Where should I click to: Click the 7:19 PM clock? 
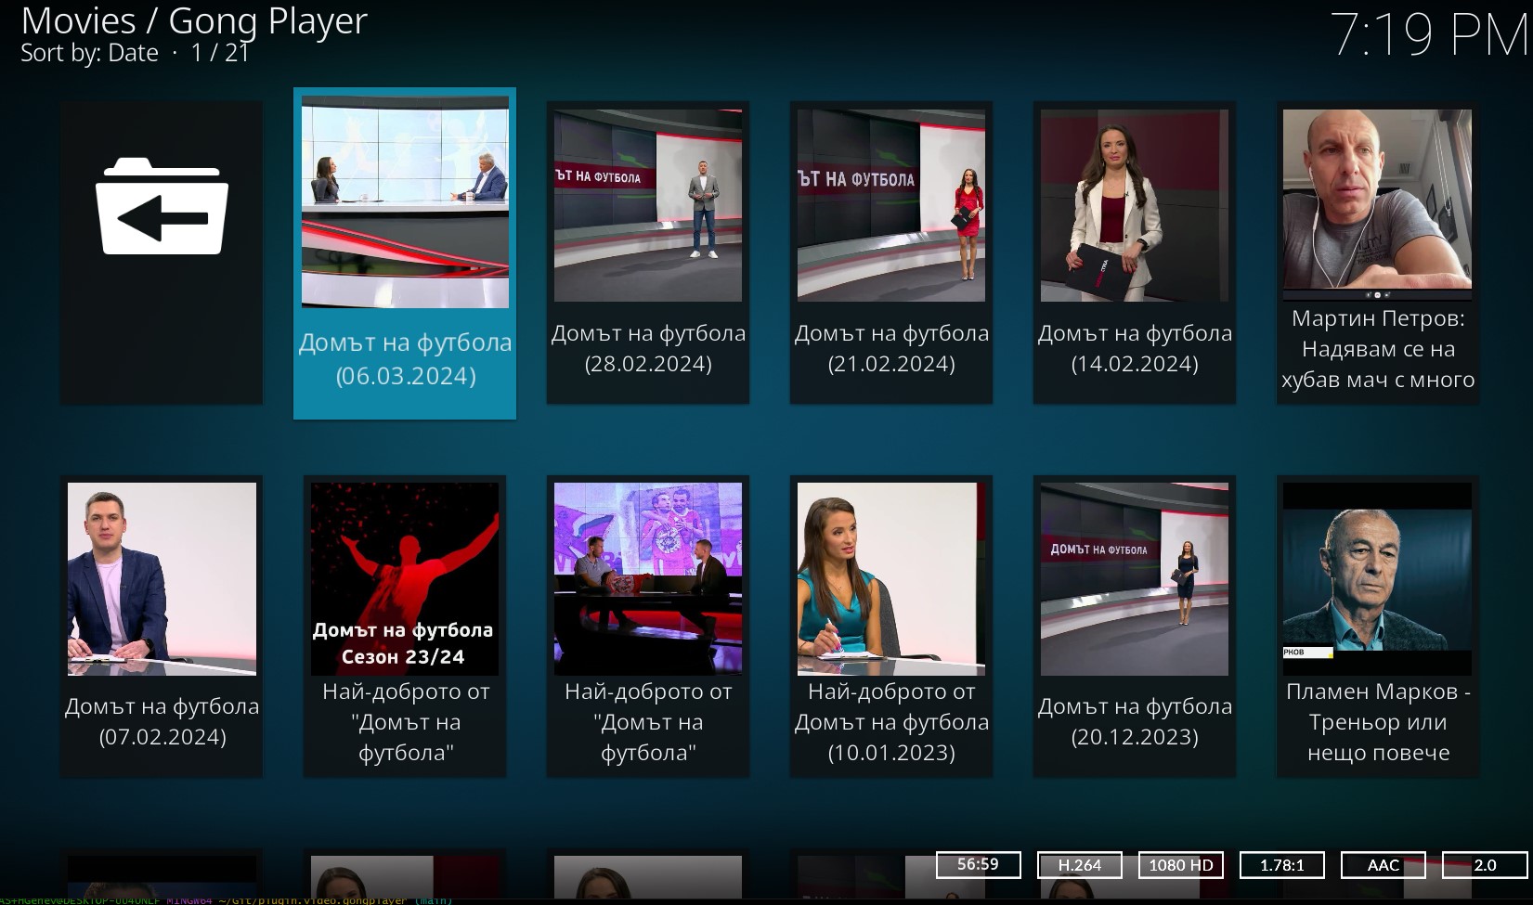point(1430,34)
